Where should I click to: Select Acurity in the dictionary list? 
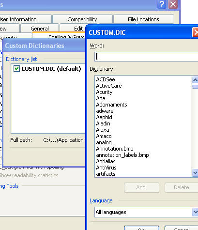pyautogui.click(x=104, y=92)
